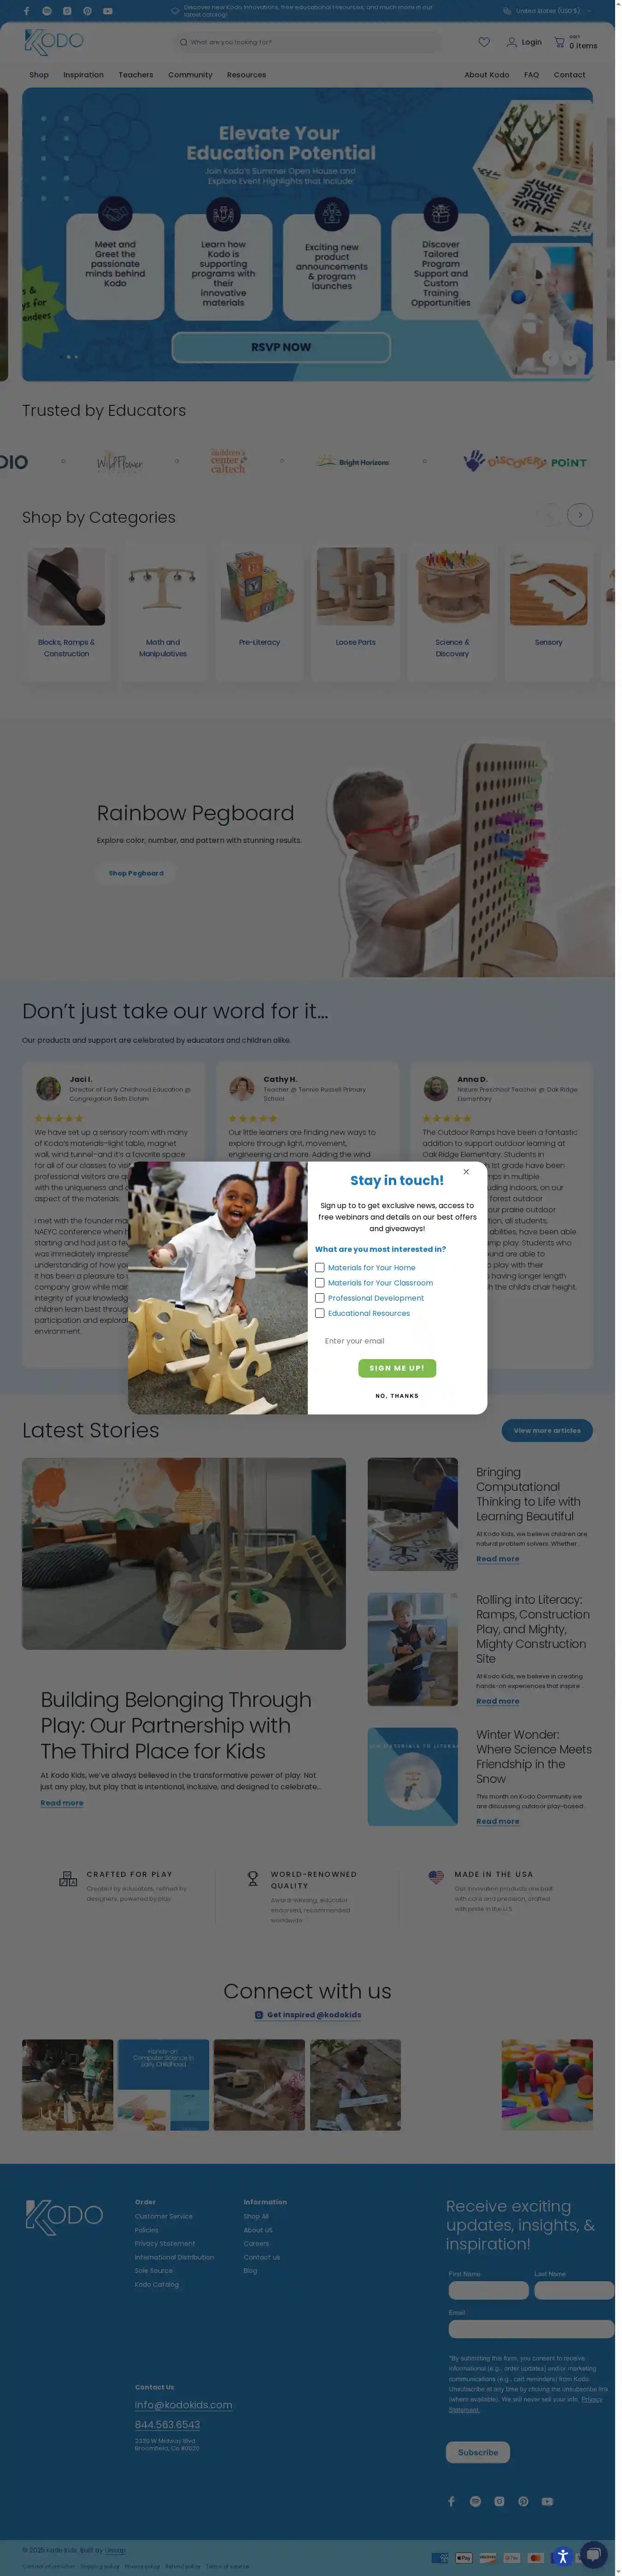The image size is (622, 2576).
Task: Open the chat bubble icon
Action: [594, 2553]
